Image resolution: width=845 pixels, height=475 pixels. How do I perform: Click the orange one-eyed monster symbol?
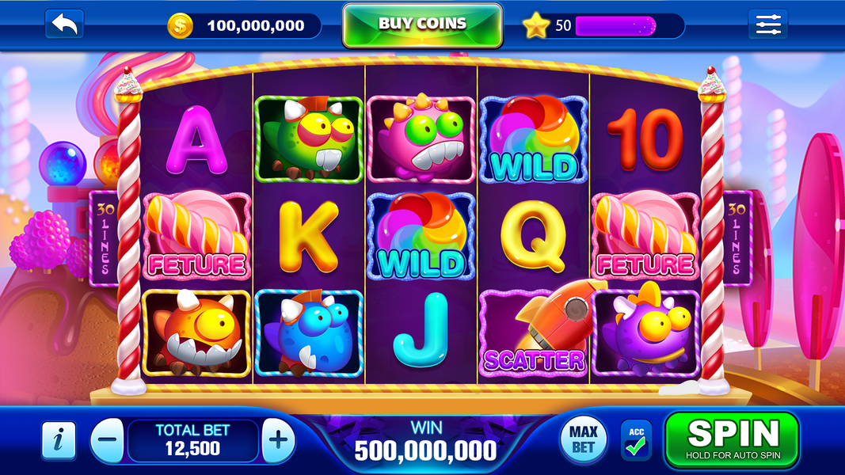coord(196,333)
